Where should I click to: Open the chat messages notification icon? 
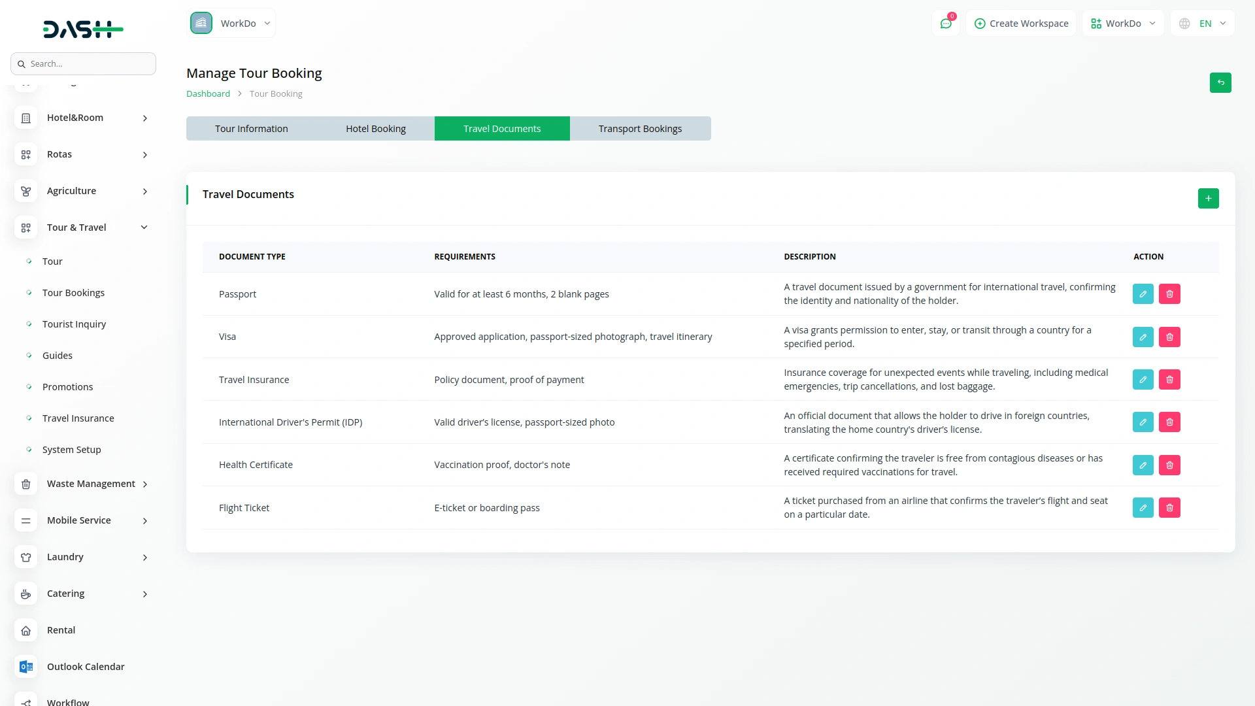point(946,24)
